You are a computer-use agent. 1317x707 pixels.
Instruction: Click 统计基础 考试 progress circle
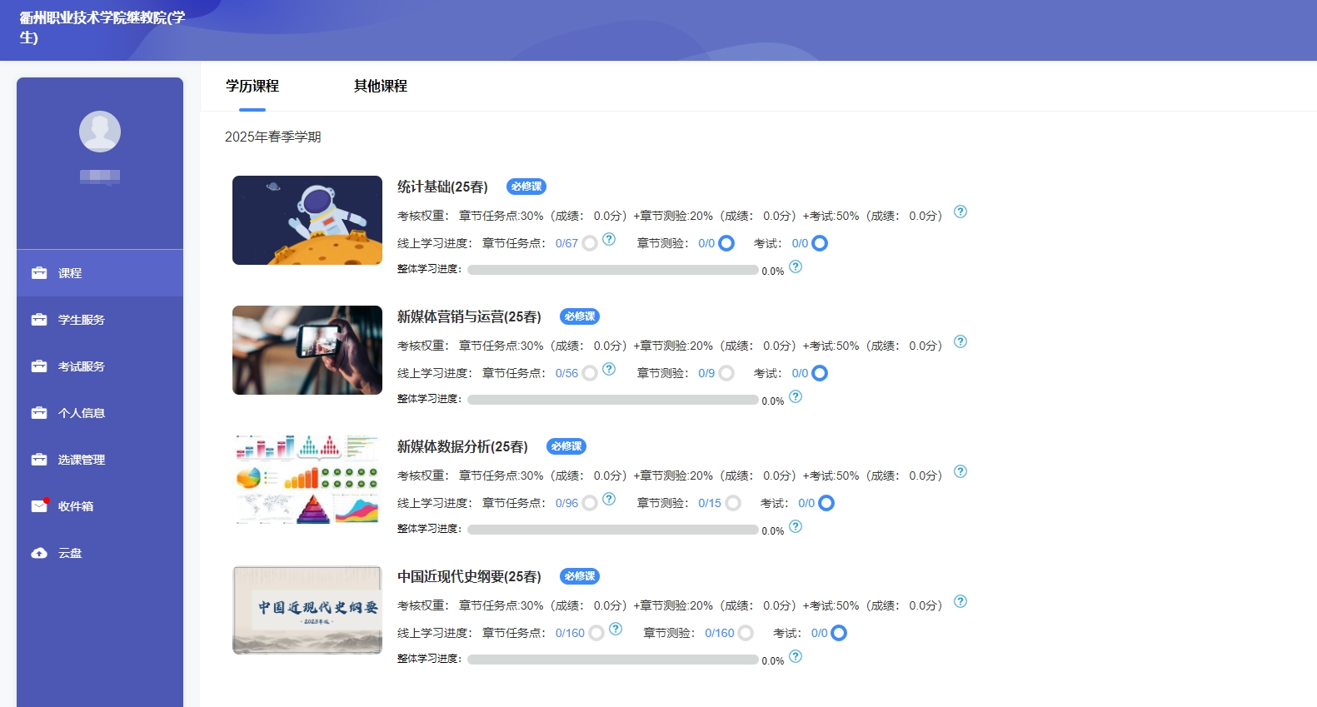tap(820, 243)
